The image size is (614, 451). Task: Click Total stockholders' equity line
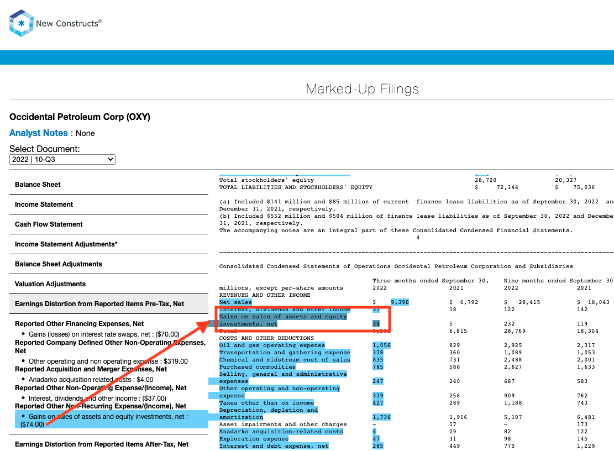[266, 180]
